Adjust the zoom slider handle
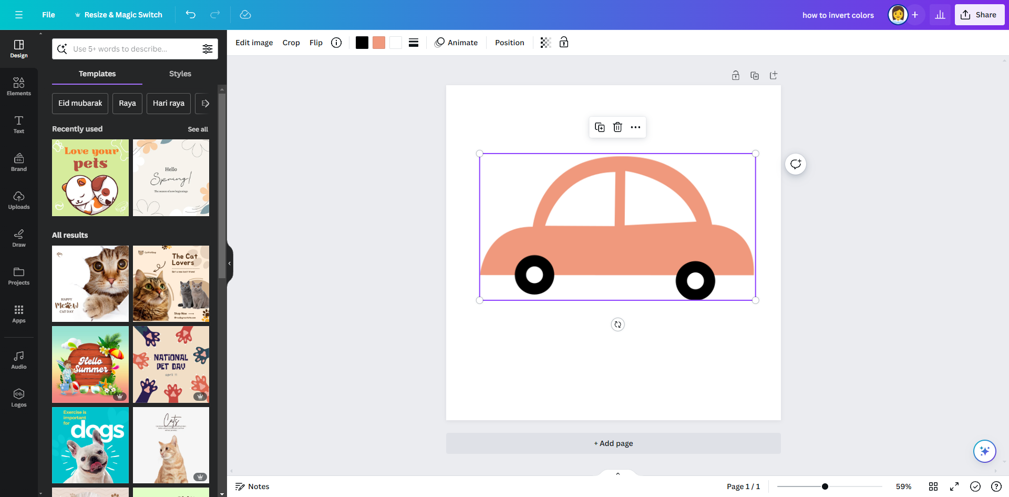Screen dimensions: 1009x497 pyautogui.click(x=825, y=486)
